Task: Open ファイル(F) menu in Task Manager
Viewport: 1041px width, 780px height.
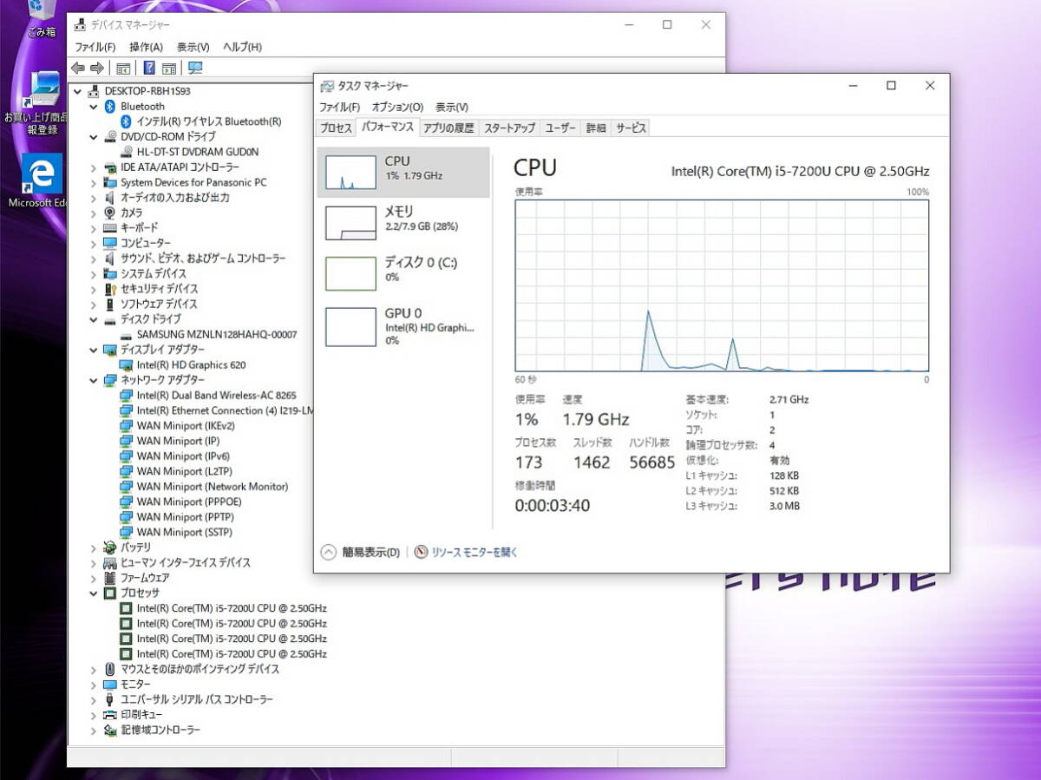Action: 339,108
